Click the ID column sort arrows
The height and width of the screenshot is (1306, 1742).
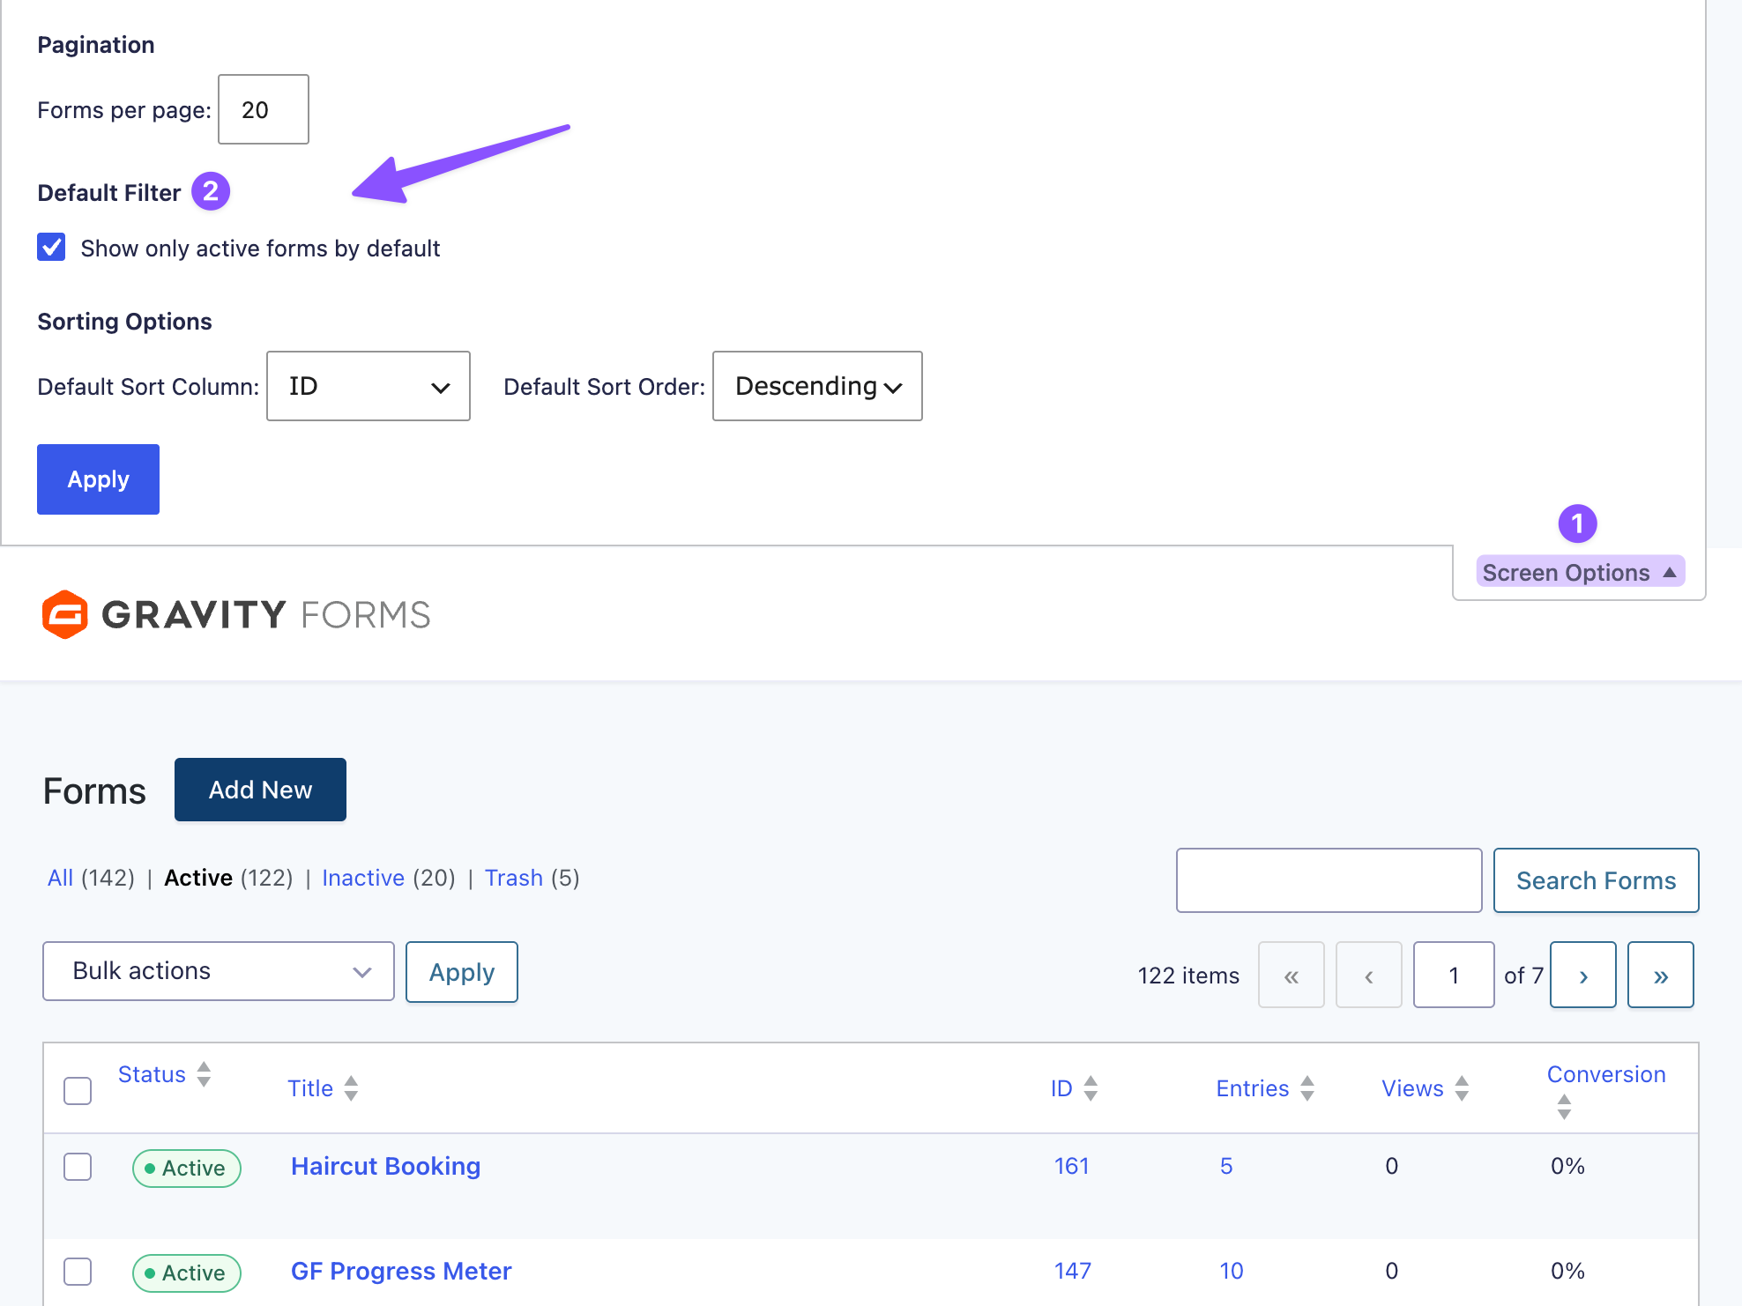[1091, 1088]
